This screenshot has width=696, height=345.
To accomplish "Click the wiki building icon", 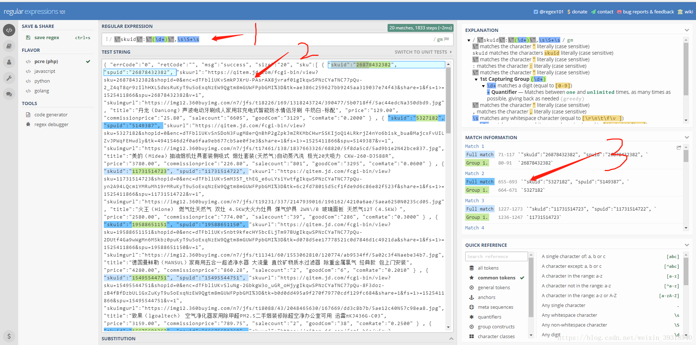I will [680, 12].
